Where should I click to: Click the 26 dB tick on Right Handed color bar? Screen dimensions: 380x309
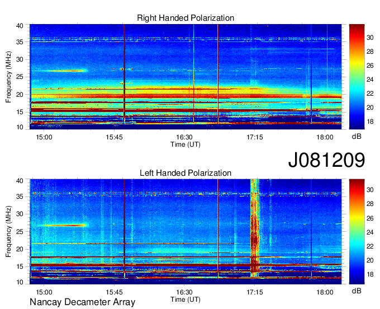tap(370, 65)
